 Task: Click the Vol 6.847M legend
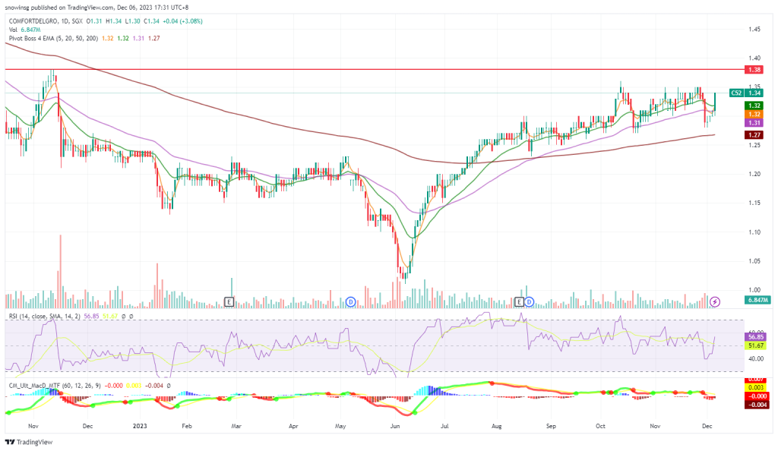coord(24,30)
